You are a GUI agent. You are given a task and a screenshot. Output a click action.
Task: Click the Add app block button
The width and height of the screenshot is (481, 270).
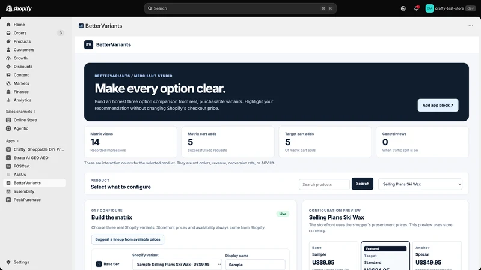click(438, 106)
